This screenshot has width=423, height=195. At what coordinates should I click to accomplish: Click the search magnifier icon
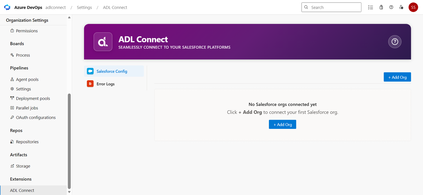click(x=306, y=7)
